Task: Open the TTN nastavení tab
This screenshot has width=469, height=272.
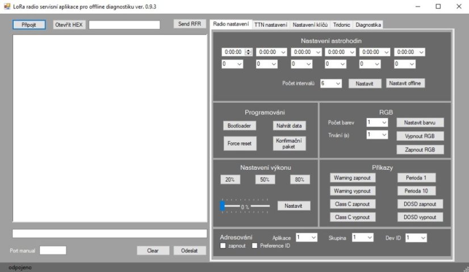Action: pyautogui.click(x=271, y=25)
